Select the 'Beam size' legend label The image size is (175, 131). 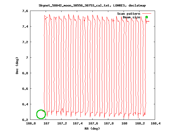click(x=131, y=17)
